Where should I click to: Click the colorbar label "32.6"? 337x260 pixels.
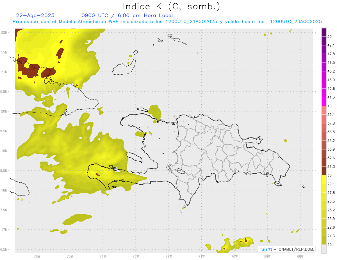331,158
